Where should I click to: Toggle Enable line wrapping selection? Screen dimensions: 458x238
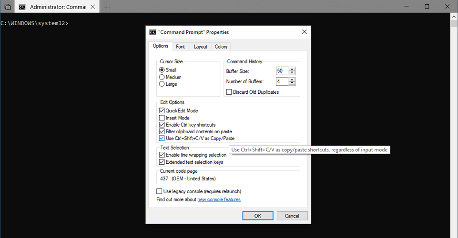coord(162,155)
